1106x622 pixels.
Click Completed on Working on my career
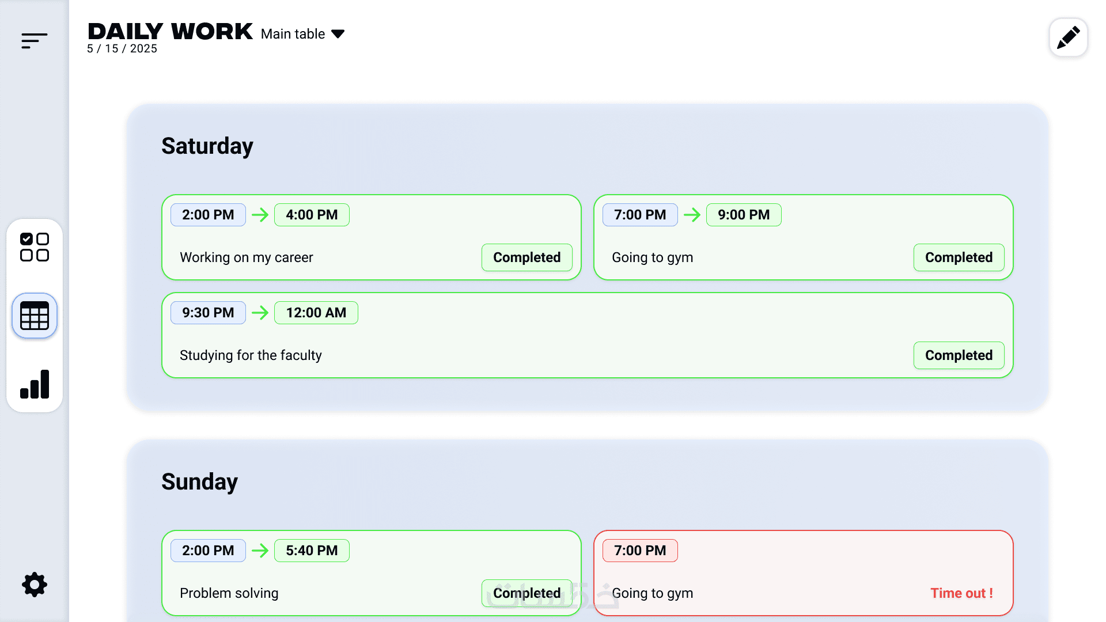click(527, 257)
